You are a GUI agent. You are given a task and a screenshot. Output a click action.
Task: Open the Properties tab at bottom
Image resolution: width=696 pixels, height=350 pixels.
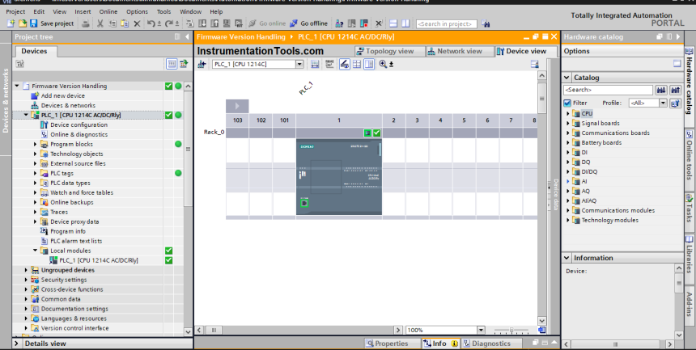coord(391,344)
